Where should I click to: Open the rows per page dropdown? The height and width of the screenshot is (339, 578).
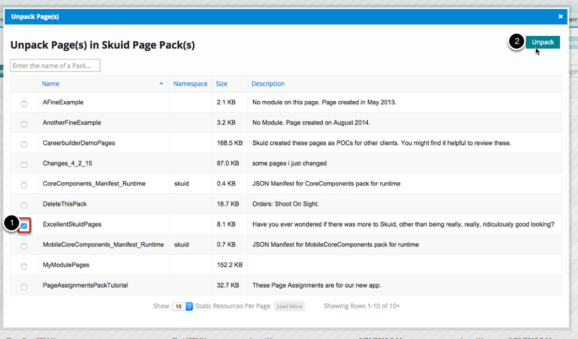tap(182, 306)
